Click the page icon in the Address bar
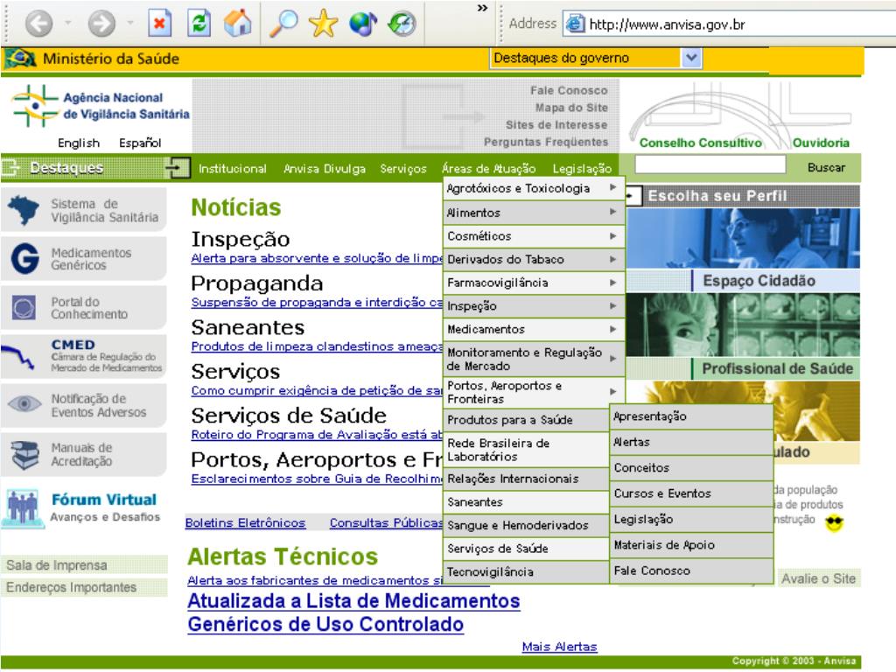 pos(575,24)
